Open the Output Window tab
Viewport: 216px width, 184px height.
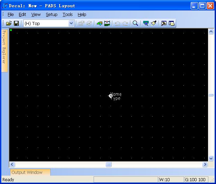click(30, 172)
